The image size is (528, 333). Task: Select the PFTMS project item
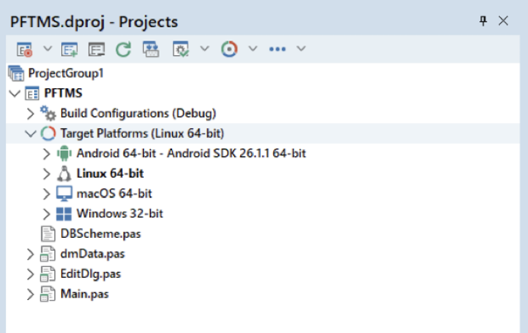pyautogui.click(x=63, y=93)
